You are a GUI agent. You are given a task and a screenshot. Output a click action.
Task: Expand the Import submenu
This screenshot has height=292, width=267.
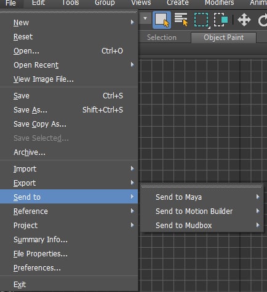coord(69,169)
